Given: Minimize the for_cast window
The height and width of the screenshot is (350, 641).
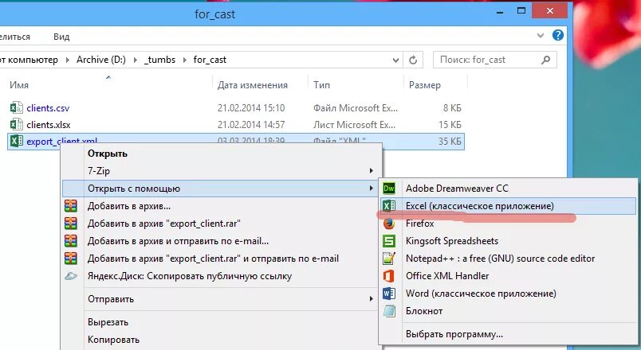Looking at the screenshot, I should point(500,12).
